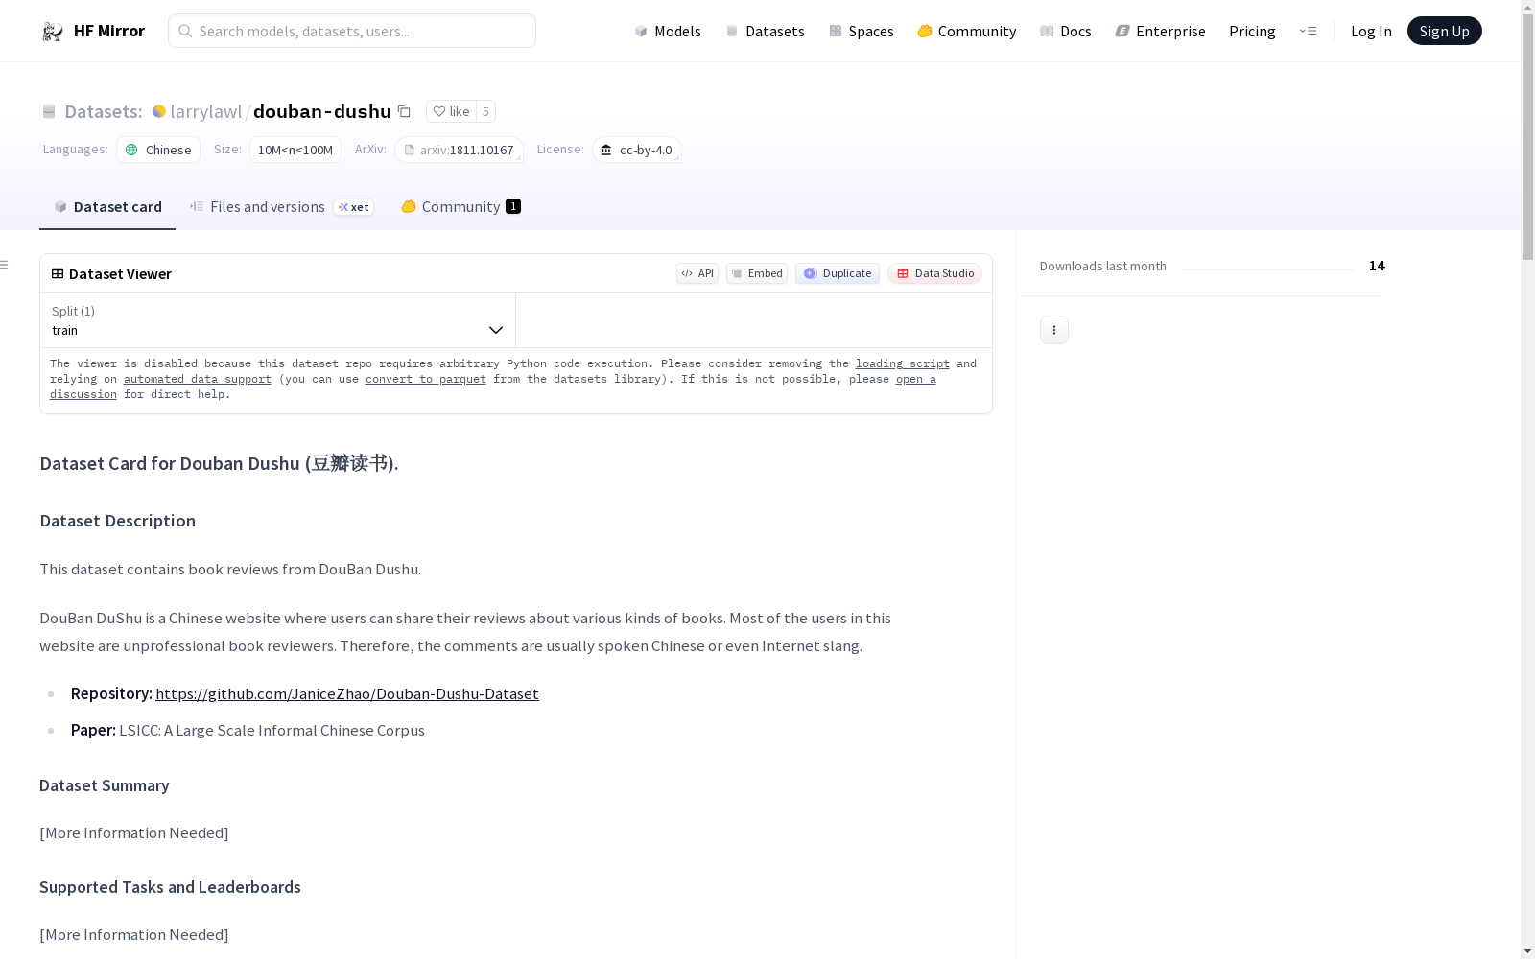This screenshot has height=959, width=1535.
Task: Click the heart like icon
Action: tap(438, 111)
